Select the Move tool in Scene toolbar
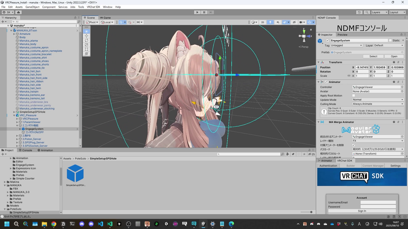The width and height of the screenshot is (408, 229). 86,36
